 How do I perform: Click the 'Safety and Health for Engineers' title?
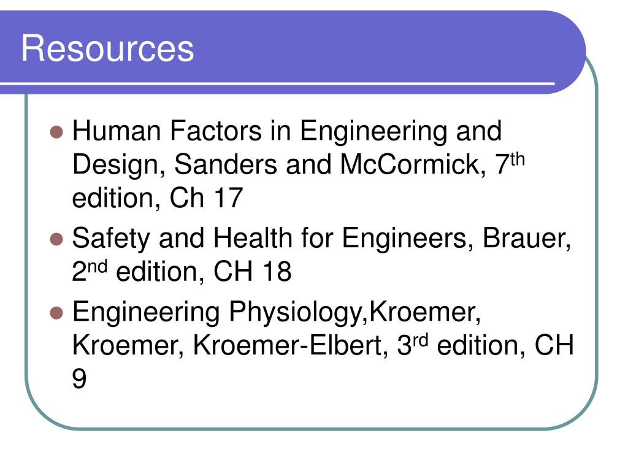pyautogui.click(x=269, y=239)
